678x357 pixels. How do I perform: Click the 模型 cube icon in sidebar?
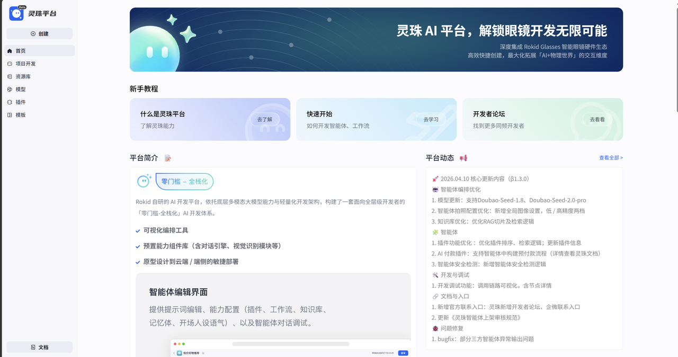[10, 89]
